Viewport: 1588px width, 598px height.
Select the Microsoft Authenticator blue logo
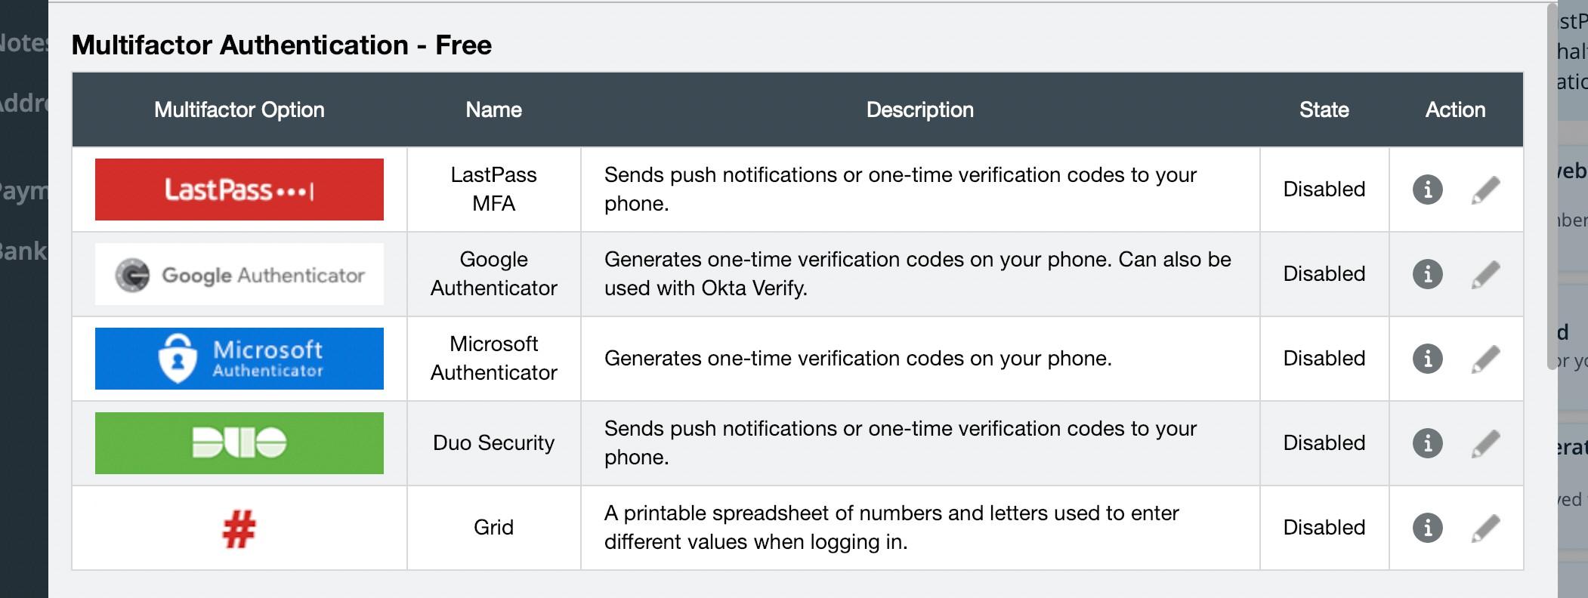click(x=239, y=359)
